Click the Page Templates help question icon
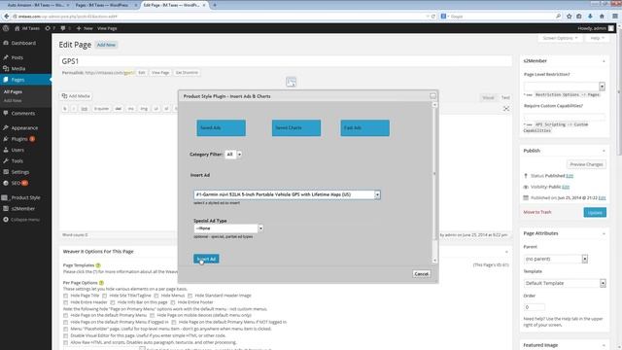This screenshot has height=350, width=622. [x=98, y=265]
